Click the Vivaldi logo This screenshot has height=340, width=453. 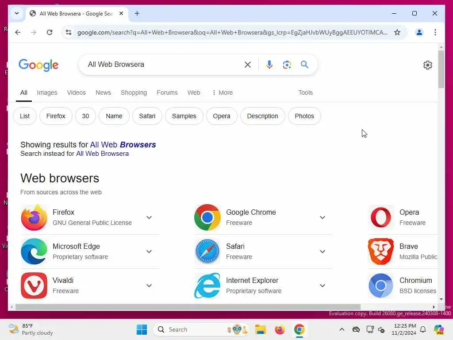[34, 286]
